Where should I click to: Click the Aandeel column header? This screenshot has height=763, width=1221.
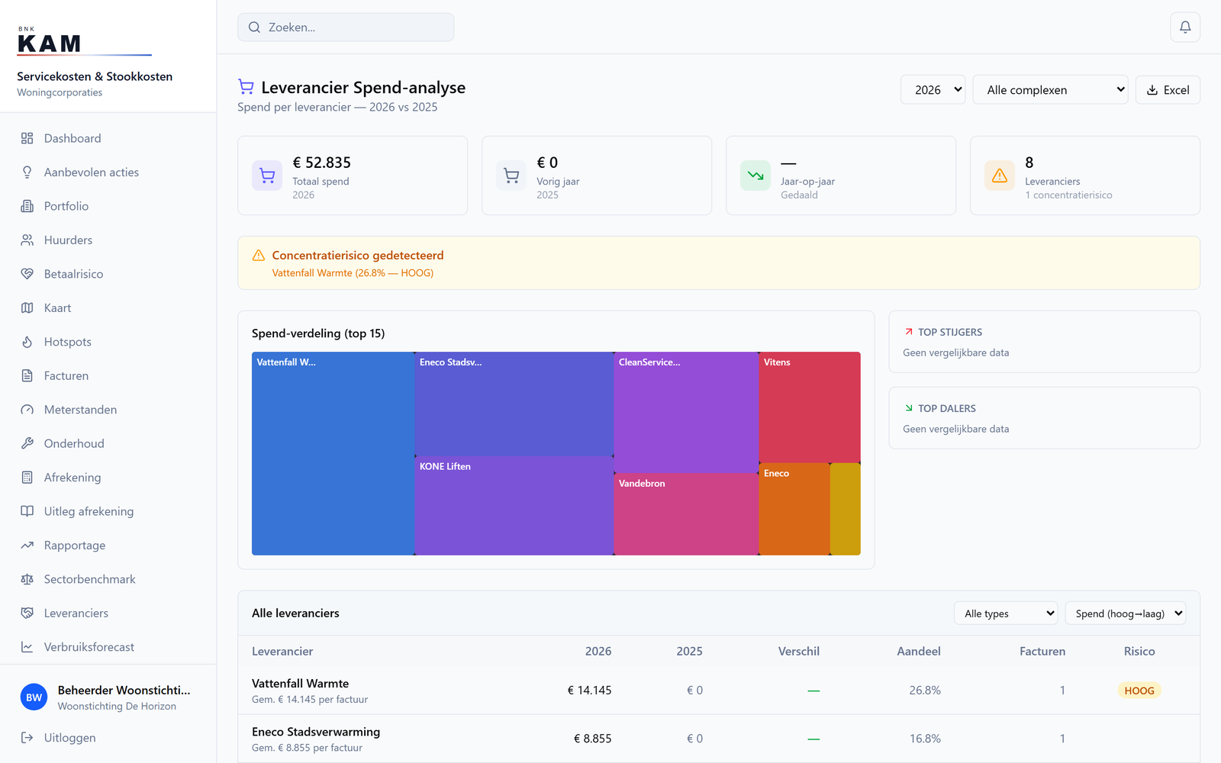click(919, 652)
